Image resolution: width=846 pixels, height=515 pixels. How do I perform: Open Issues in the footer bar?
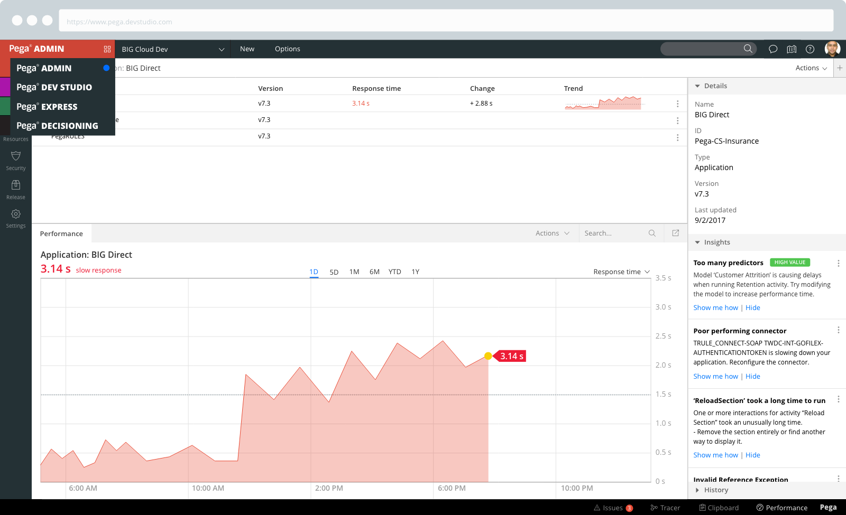pos(613,508)
